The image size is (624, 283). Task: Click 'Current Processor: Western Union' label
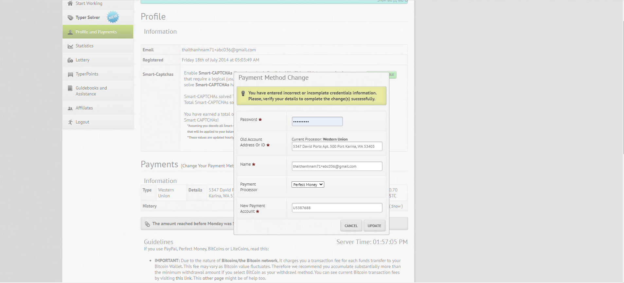pyautogui.click(x=320, y=139)
